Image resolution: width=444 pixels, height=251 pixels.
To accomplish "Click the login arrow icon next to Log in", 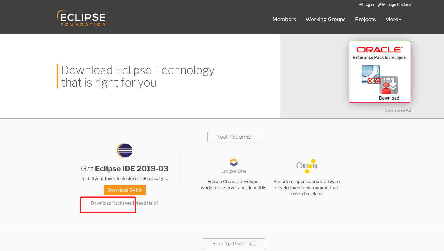I will point(361,4).
